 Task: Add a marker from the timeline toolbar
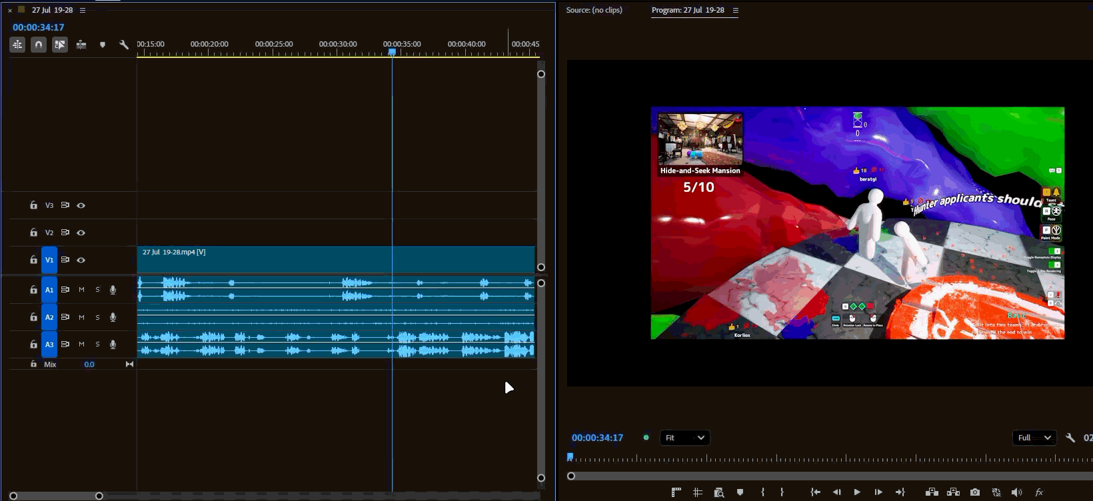pos(103,45)
